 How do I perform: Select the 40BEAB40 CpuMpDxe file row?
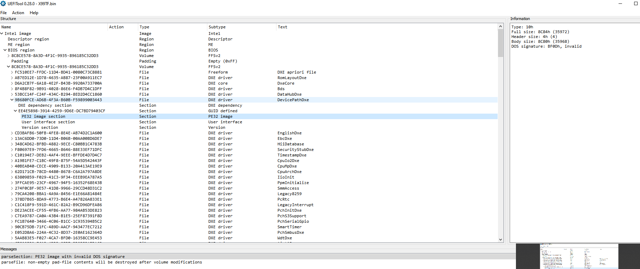249,166
